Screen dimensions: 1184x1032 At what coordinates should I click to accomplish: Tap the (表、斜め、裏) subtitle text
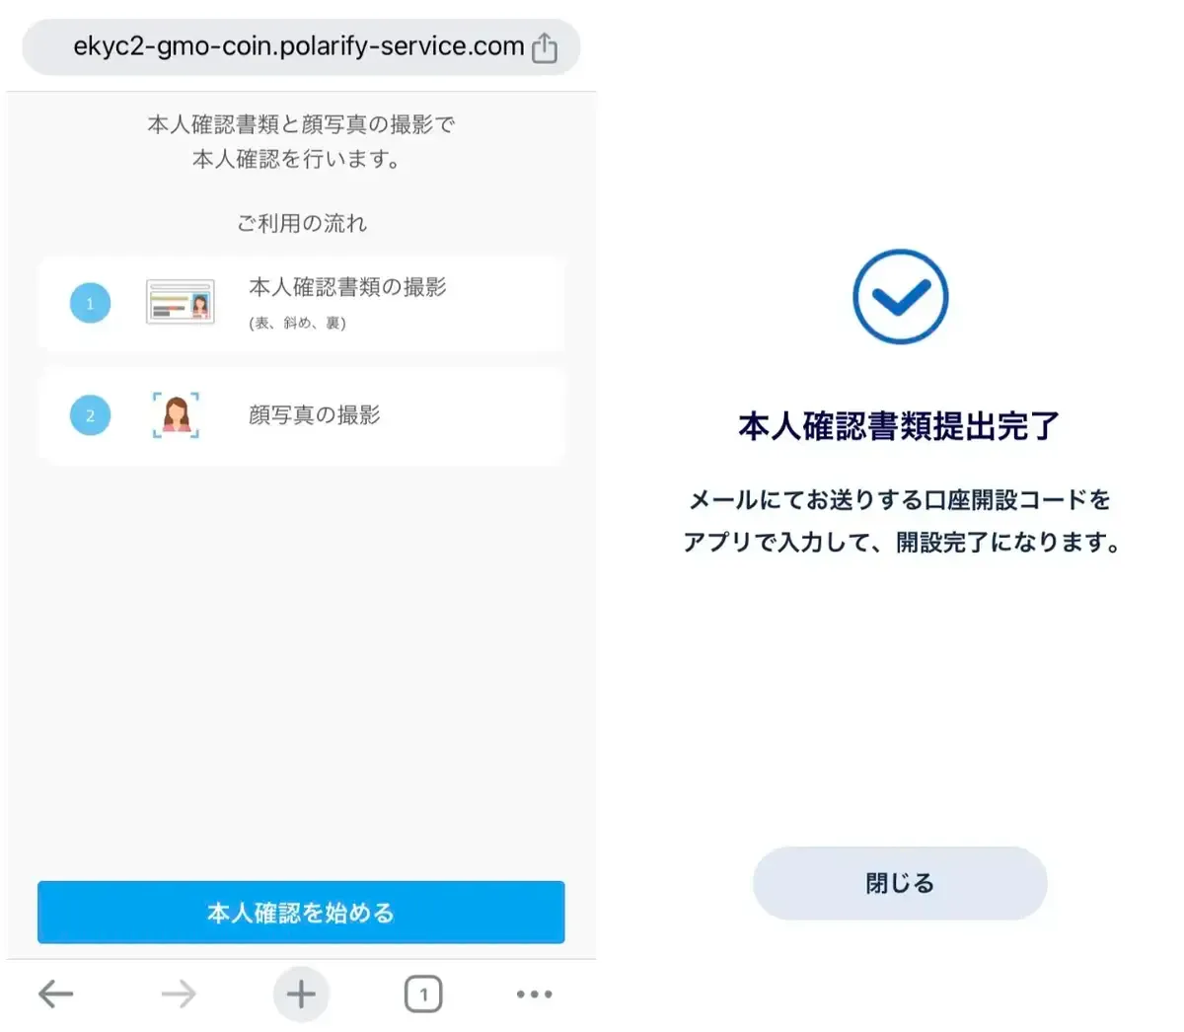click(297, 323)
